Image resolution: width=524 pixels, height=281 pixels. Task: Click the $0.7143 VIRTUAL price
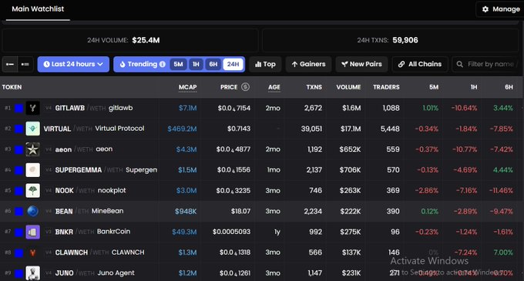pyautogui.click(x=239, y=129)
